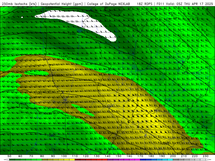
Task: Click the '200' label on the color scale
Action: (x=173, y=156)
